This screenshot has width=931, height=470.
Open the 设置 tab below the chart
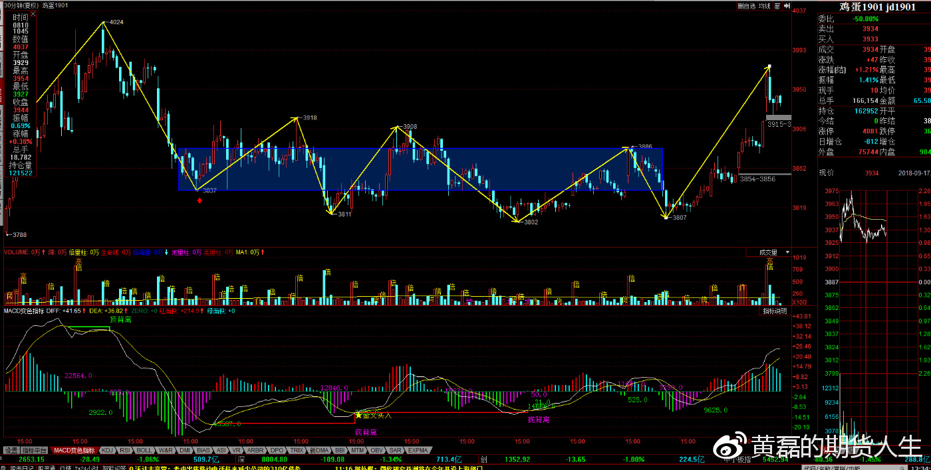pos(11,450)
